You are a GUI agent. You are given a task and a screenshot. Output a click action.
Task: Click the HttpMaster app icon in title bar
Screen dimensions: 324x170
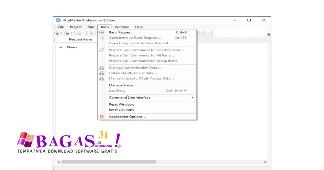[58, 20]
